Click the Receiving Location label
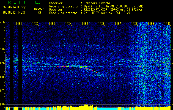173x110 pixels. pyautogui.click(x=64, y=6)
